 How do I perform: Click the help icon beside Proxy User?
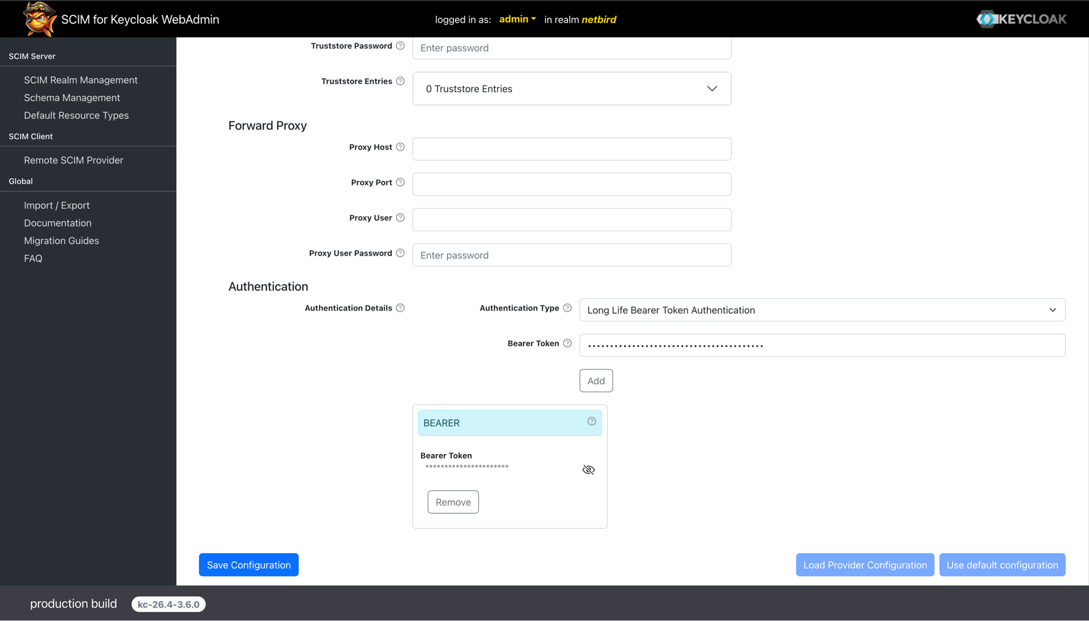pyautogui.click(x=400, y=218)
